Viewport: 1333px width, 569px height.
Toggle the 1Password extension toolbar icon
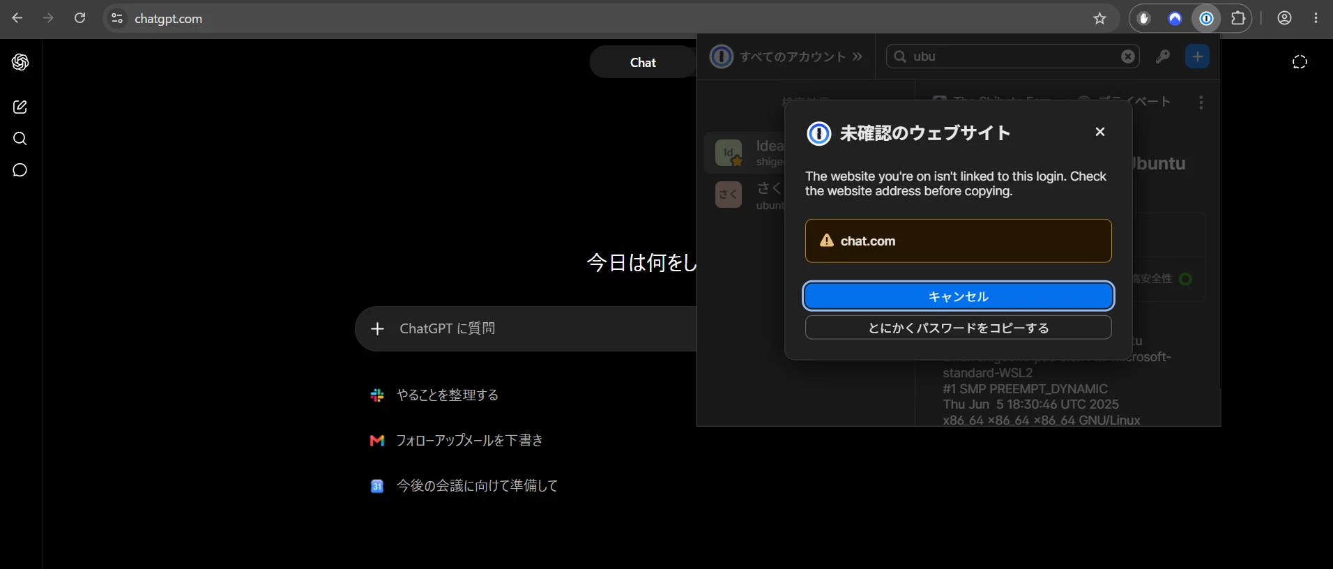[x=1207, y=19]
